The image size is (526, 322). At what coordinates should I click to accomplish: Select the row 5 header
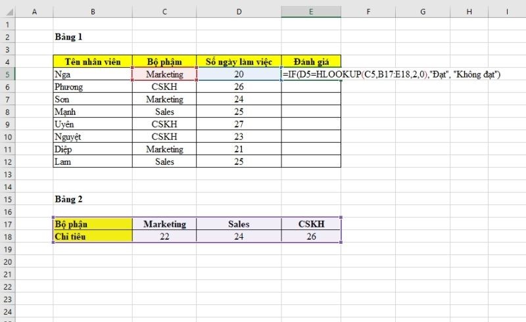coord(7,74)
